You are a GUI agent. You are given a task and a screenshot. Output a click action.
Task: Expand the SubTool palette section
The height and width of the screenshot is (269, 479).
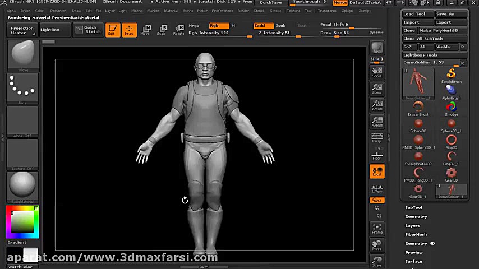coord(414,207)
